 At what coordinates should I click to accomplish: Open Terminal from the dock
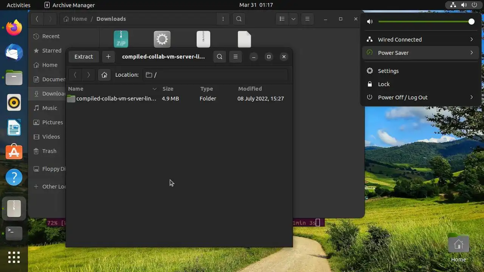(x=14, y=233)
